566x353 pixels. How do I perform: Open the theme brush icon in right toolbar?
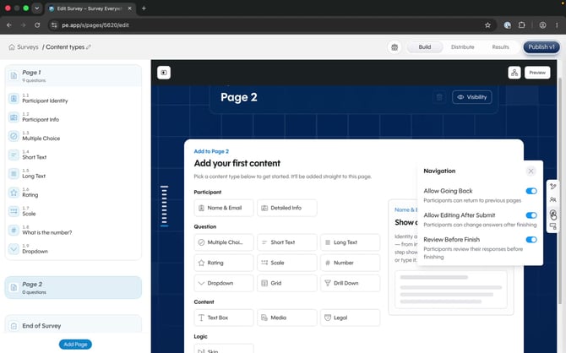(x=553, y=187)
